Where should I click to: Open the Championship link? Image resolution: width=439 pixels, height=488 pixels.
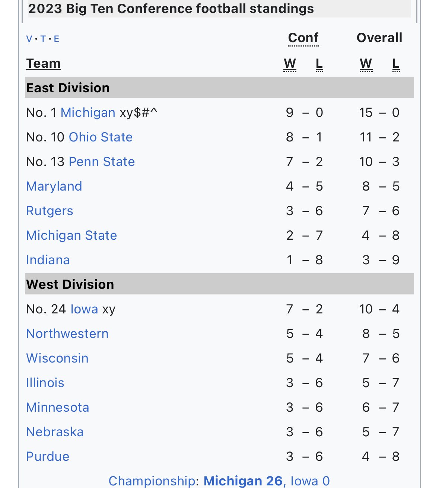click(151, 481)
